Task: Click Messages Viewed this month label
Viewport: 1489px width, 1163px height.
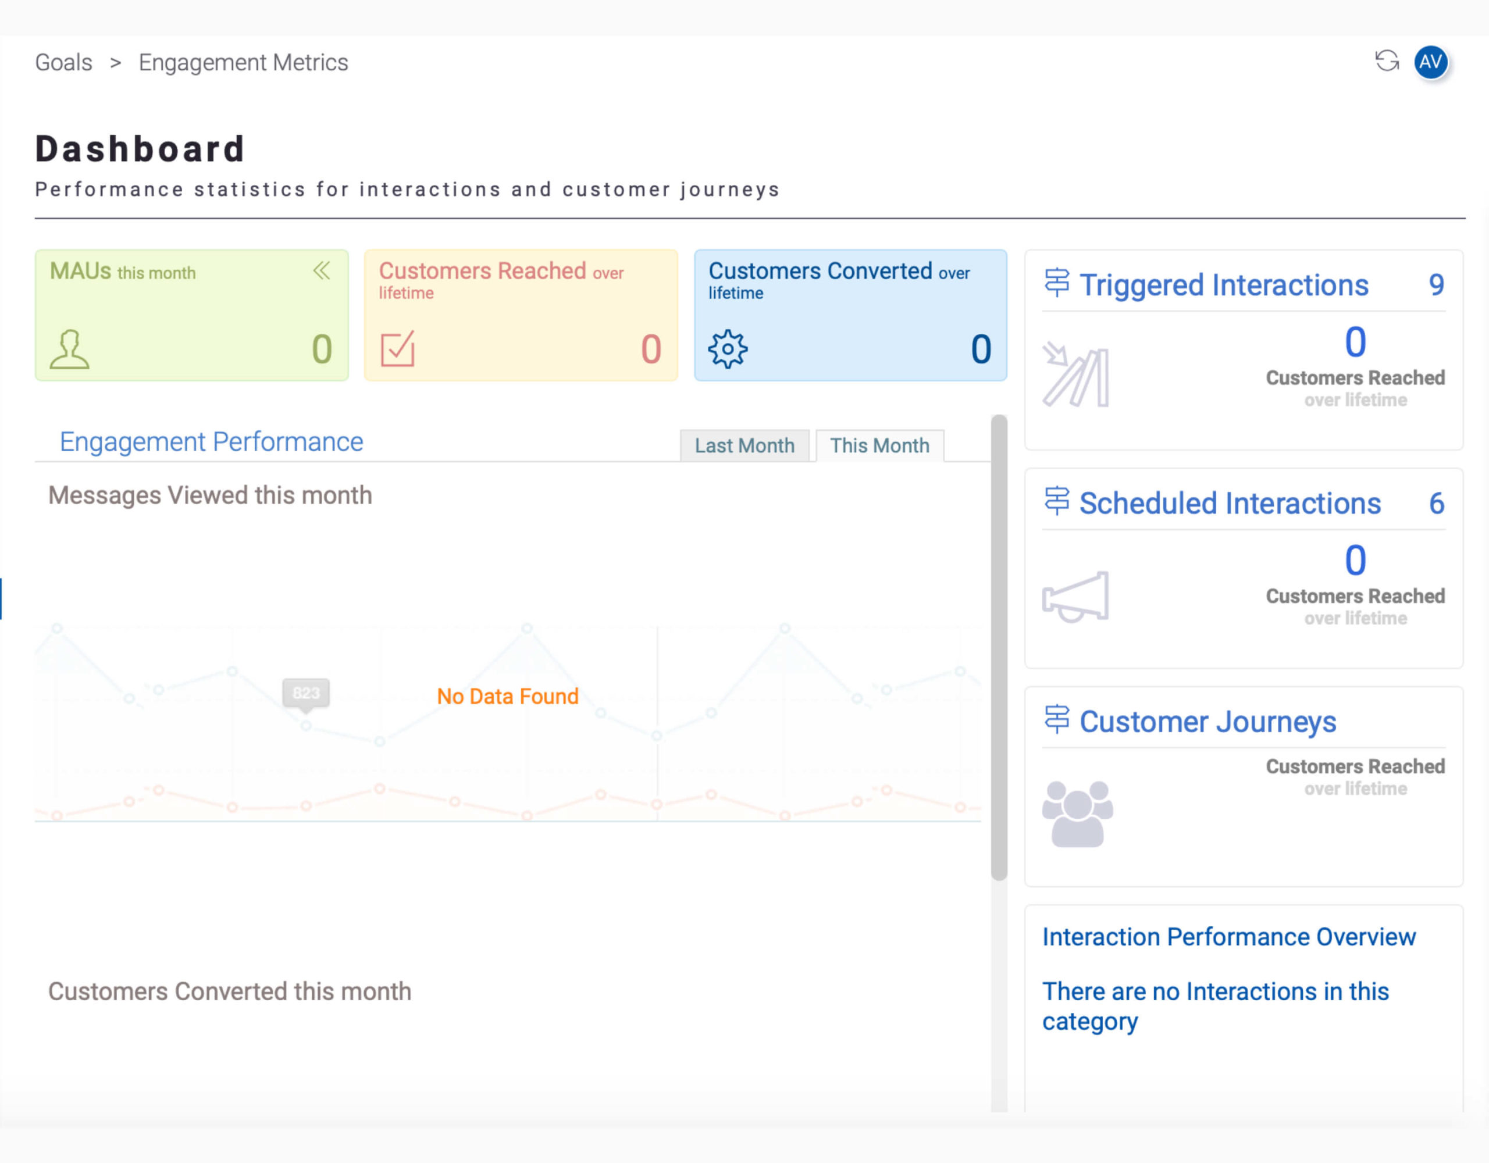Action: click(x=210, y=495)
